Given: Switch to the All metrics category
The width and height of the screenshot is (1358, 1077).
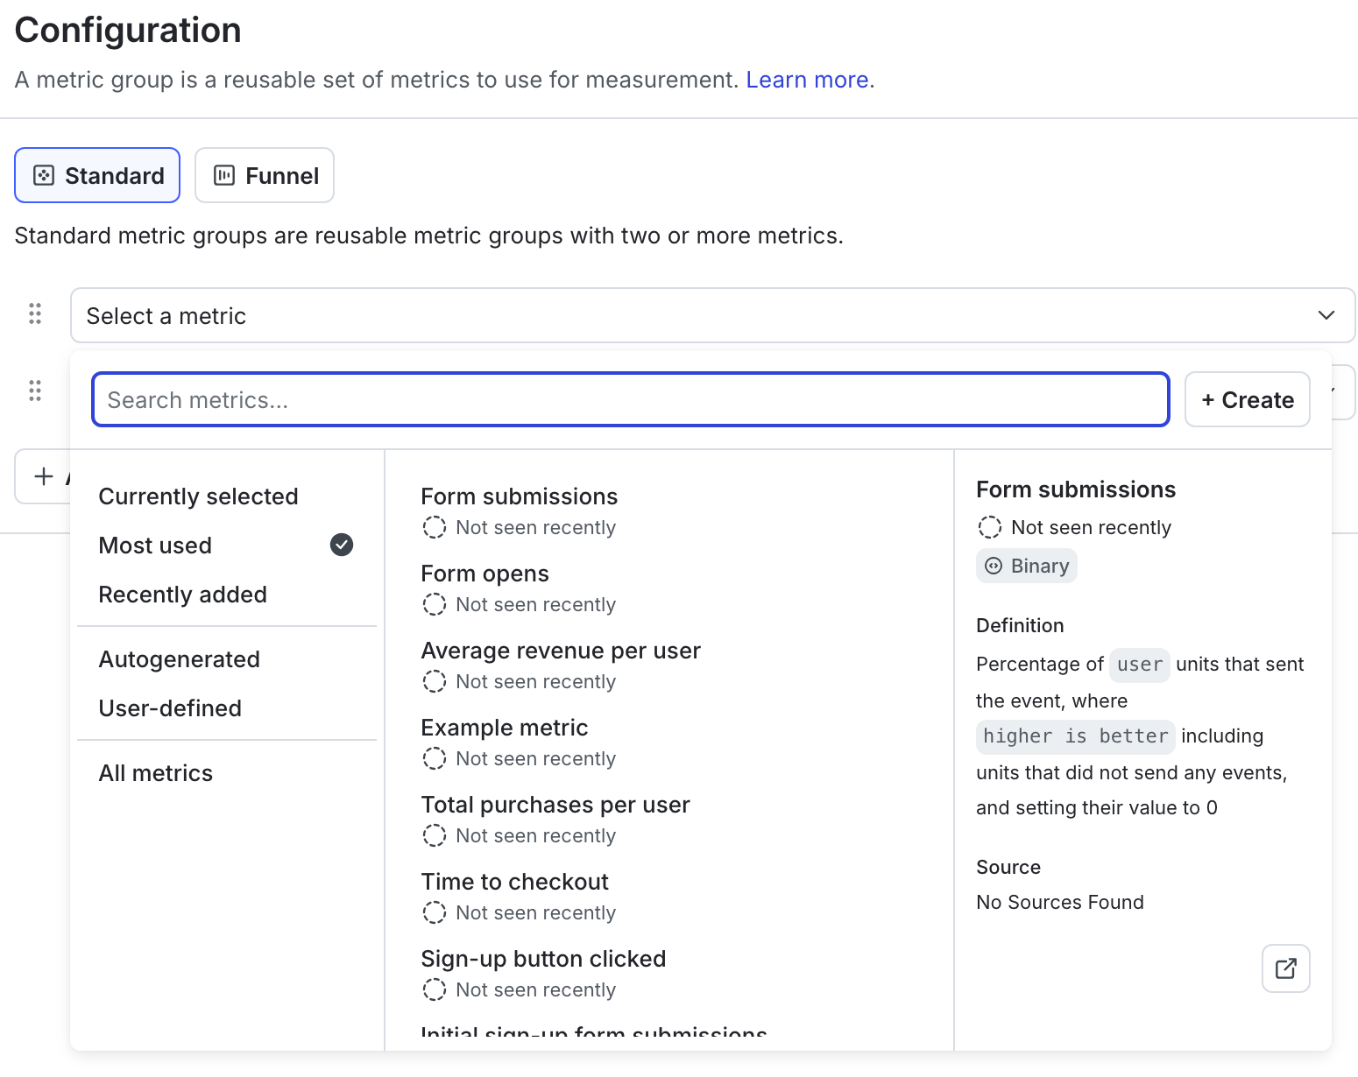Looking at the screenshot, I should pyautogui.click(x=156, y=772).
